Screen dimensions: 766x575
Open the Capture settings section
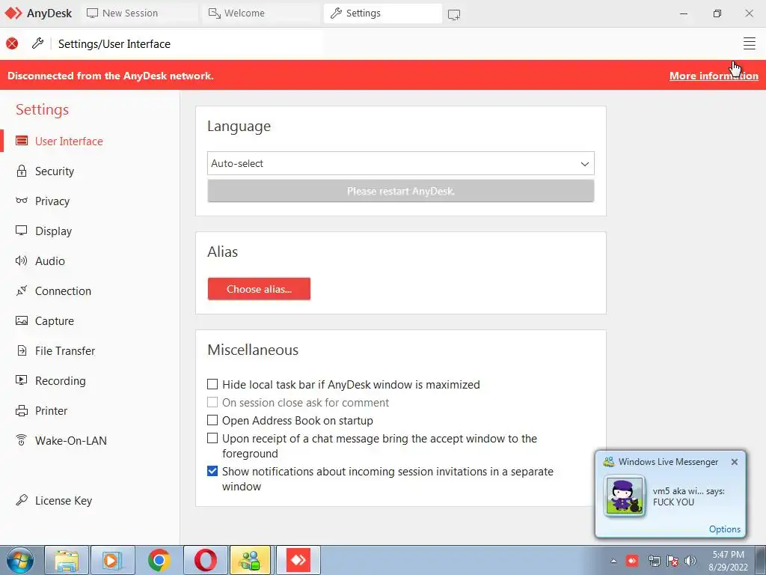(54, 320)
